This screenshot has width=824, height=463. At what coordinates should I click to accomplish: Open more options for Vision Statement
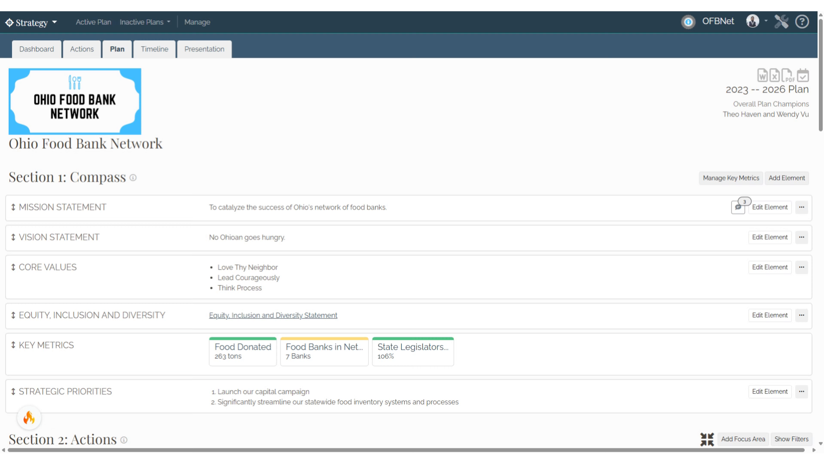pos(801,238)
